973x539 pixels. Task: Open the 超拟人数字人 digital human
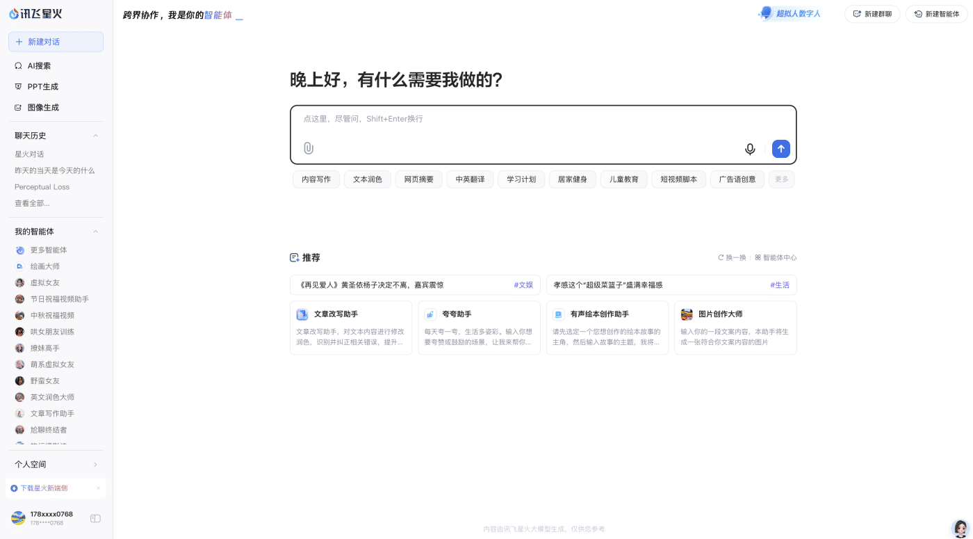click(790, 13)
